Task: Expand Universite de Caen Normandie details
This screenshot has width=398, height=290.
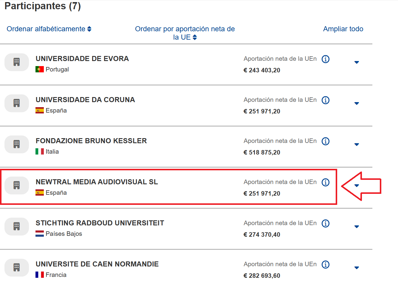Action: [x=357, y=268]
